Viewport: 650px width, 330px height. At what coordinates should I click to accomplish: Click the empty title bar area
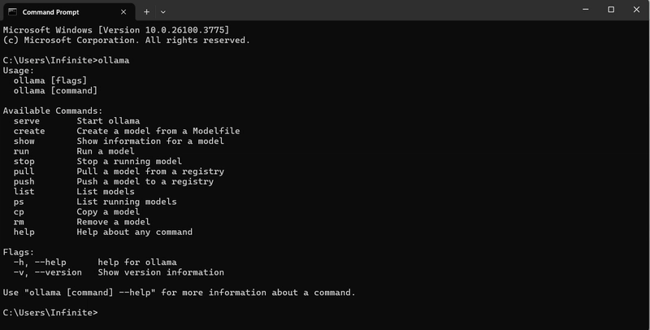click(x=369, y=10)
